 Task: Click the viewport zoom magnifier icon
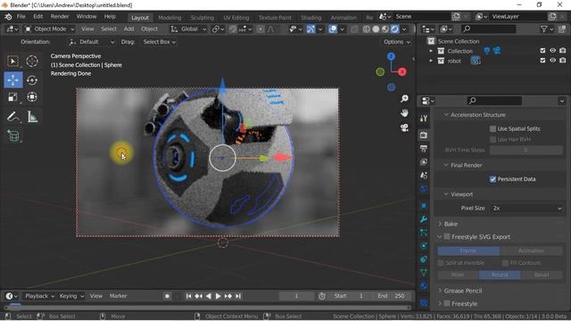point(404,99)
